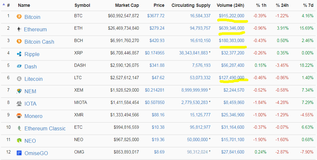Sort table by Market Cap header
The width and height of the screenshot is (317, 160).
(127, 6)
